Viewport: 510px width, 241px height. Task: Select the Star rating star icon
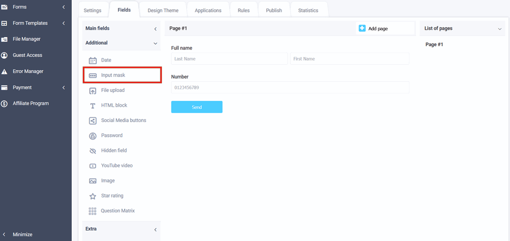(92, 196)
